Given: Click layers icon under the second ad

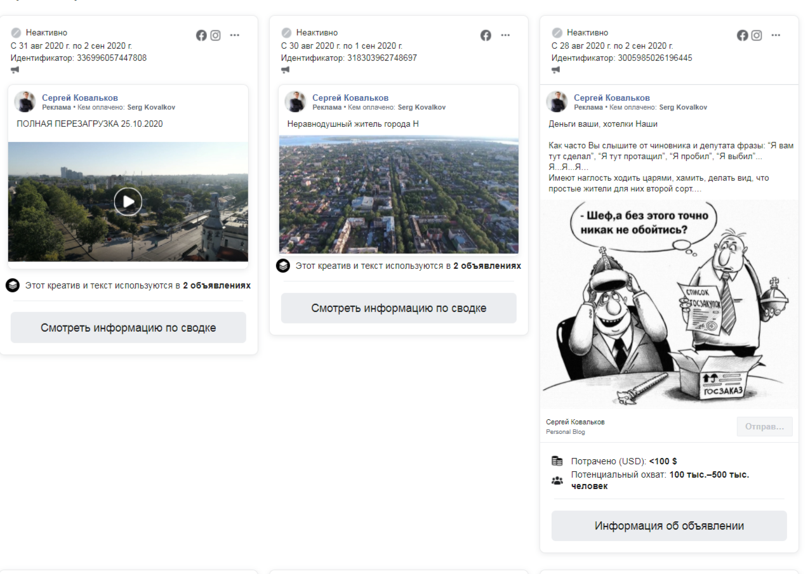Looking at the screenshot, I should point(283,266).
